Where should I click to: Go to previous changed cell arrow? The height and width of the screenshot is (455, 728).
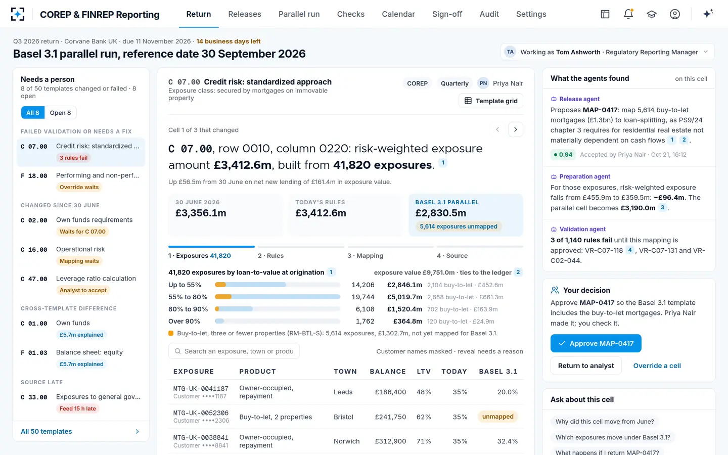pyautogui.click(x=497, y=129)
